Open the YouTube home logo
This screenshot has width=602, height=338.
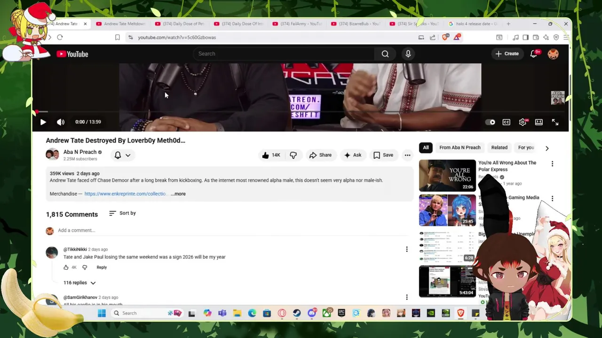72,54
